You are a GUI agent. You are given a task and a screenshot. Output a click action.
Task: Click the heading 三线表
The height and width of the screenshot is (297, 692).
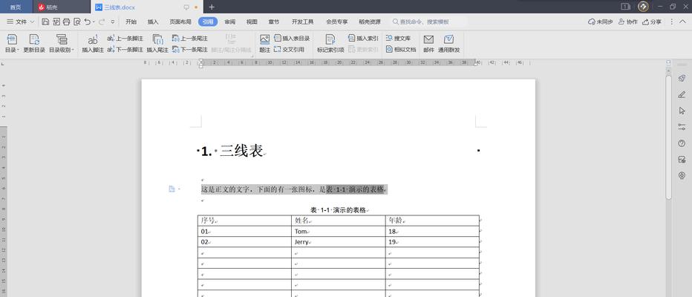click(241, 151)
